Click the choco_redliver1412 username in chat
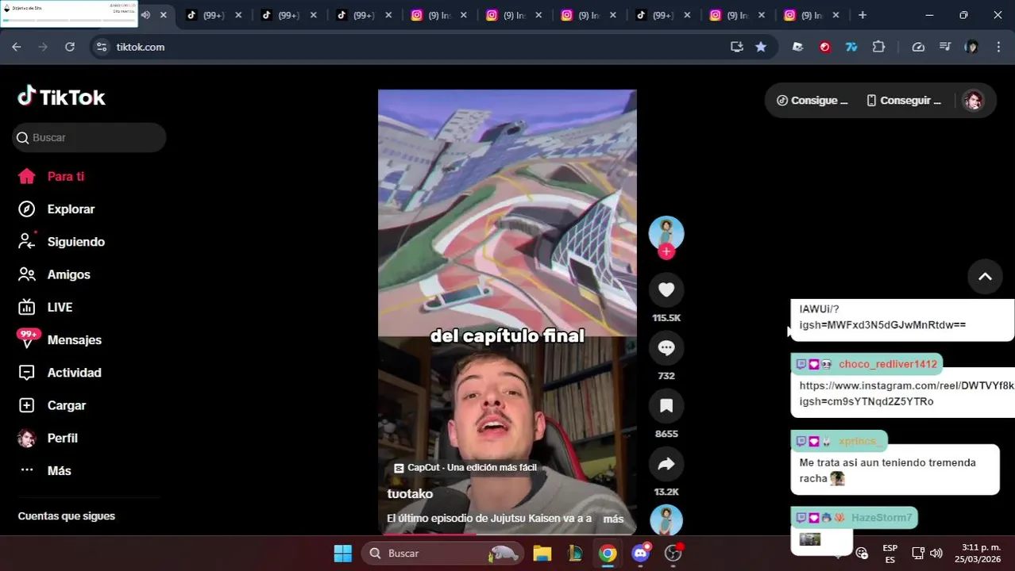Image resolution: width=1015 pixels, height=571 pixels. pos(887,364)
